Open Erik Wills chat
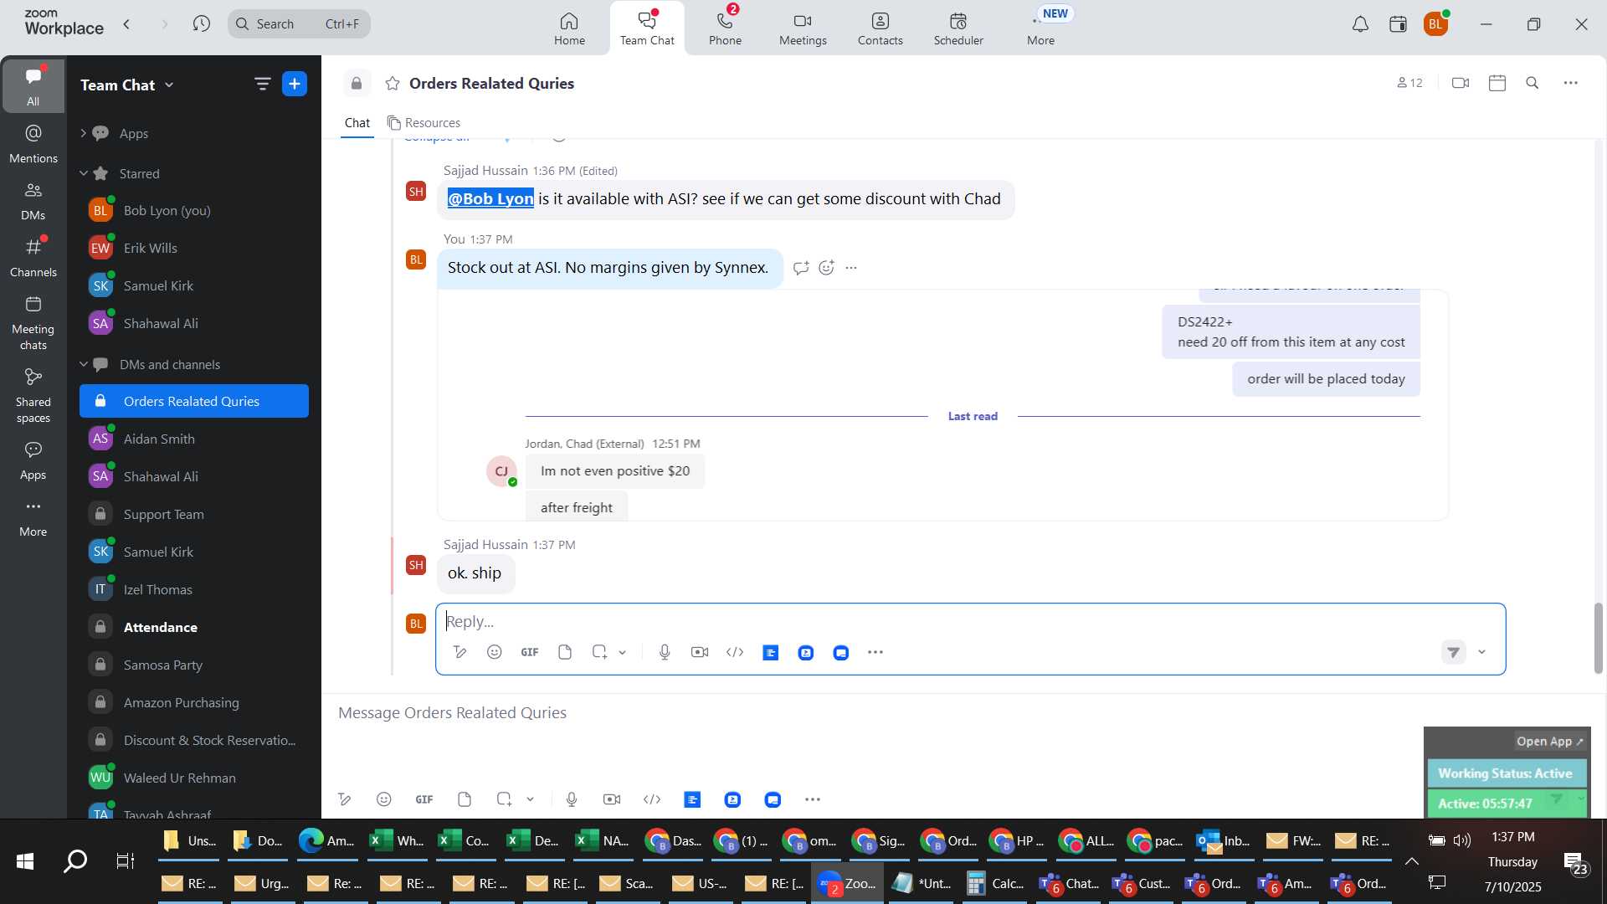The image size is (1607, 904). (x=194, y=248)
